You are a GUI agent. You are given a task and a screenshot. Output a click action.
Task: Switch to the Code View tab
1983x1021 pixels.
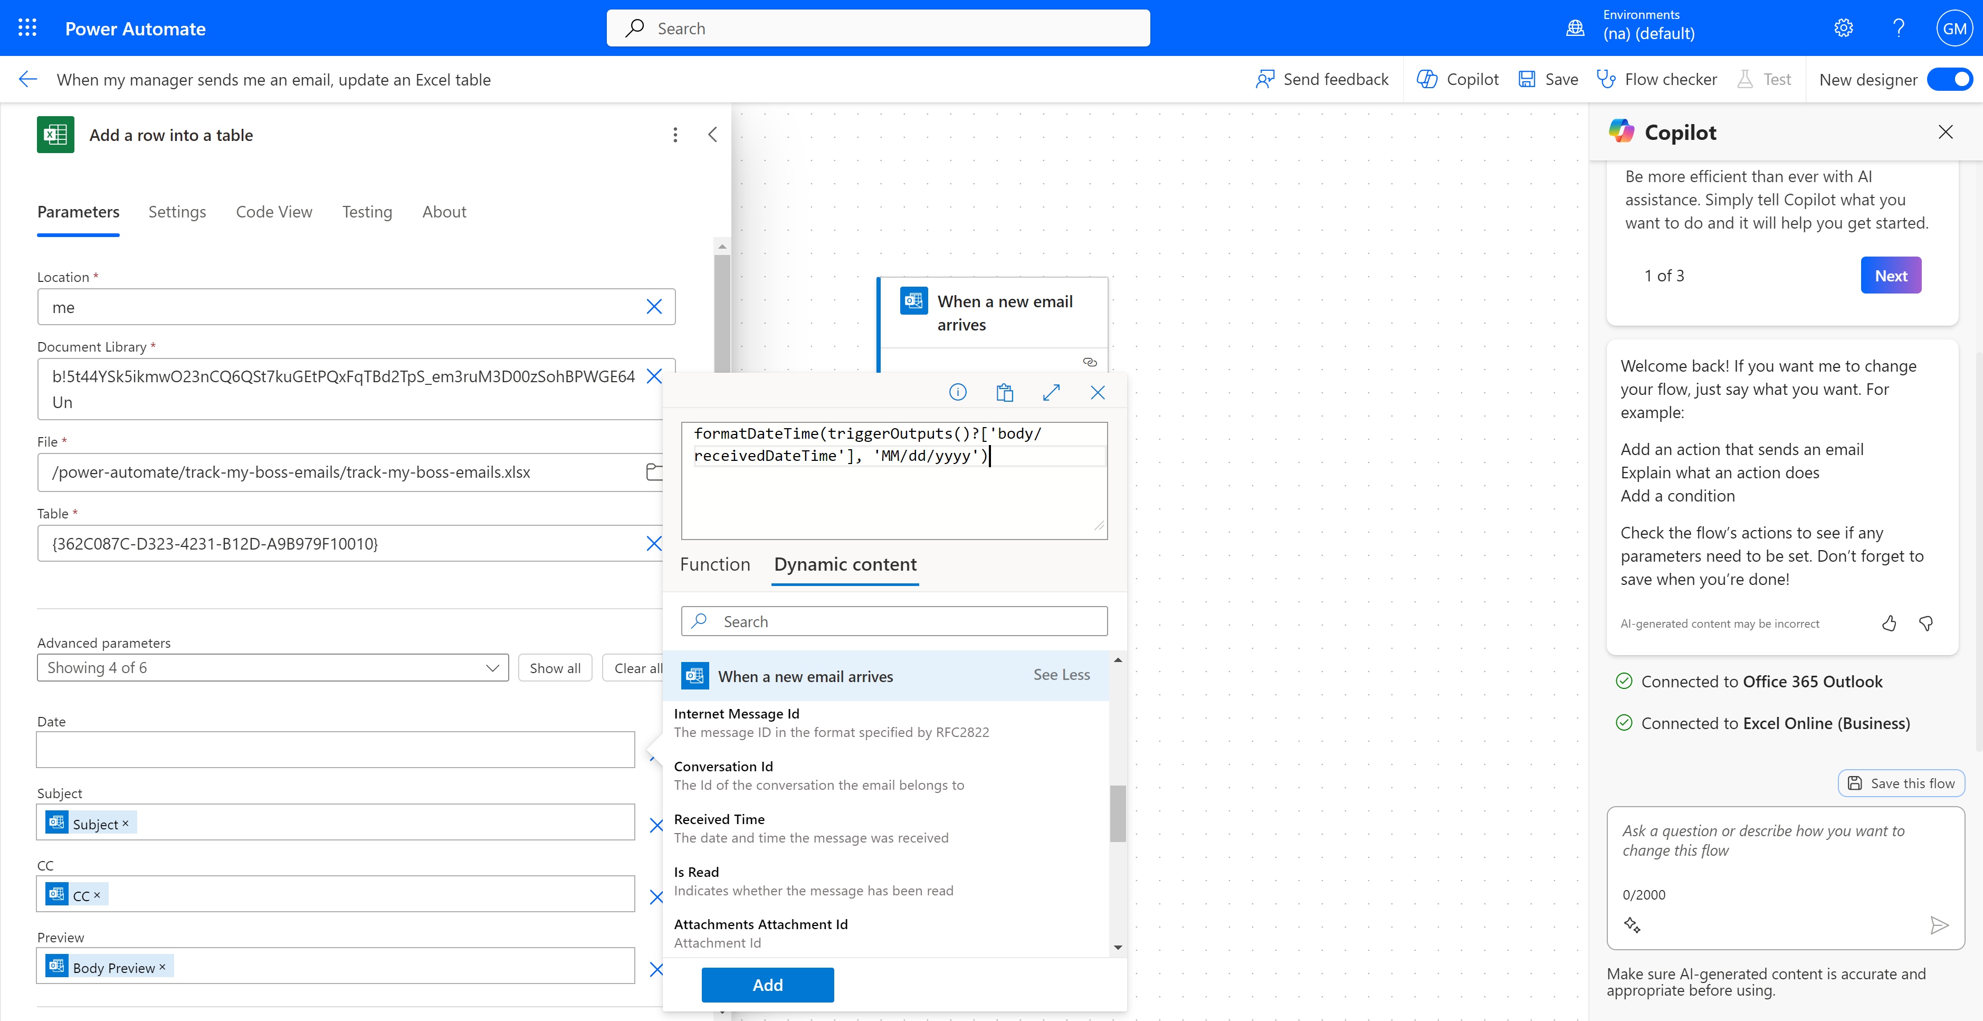pyautogui.click(x=274, y=213)
